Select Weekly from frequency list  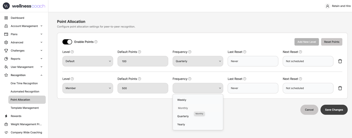click(x=198, y=100)
